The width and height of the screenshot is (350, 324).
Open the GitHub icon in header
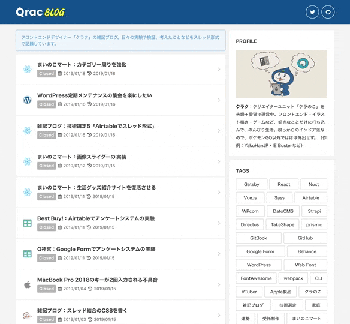(328, 12)
